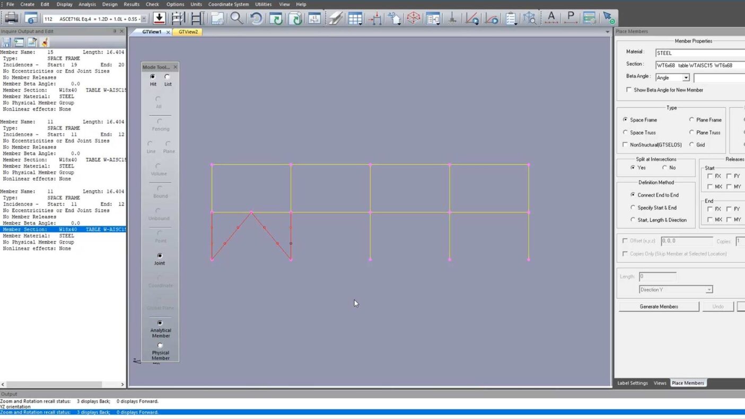Click the printer icon in the toolbar
The image size is (745, 419).
(x=11, y=18)
